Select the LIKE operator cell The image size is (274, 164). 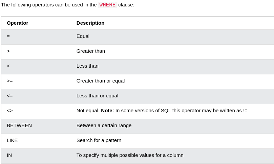12,140
